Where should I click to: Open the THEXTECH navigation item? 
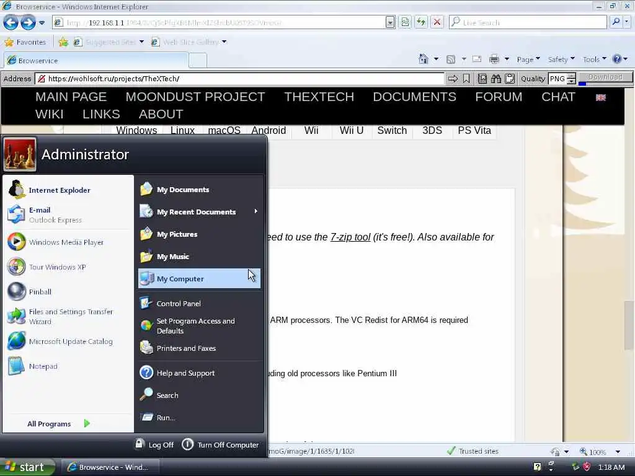tap(319, 97)
